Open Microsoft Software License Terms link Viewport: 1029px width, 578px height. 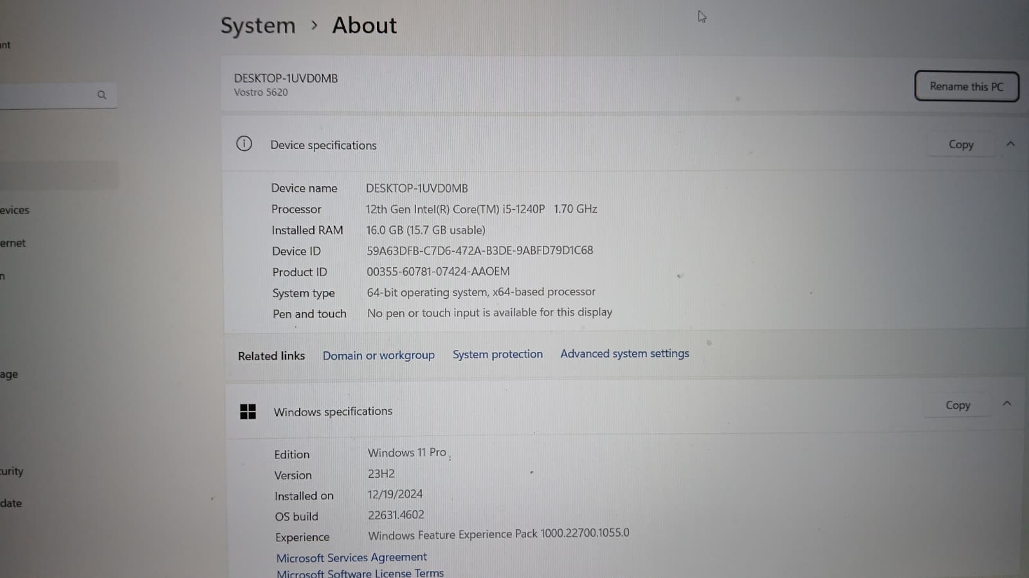360,573
